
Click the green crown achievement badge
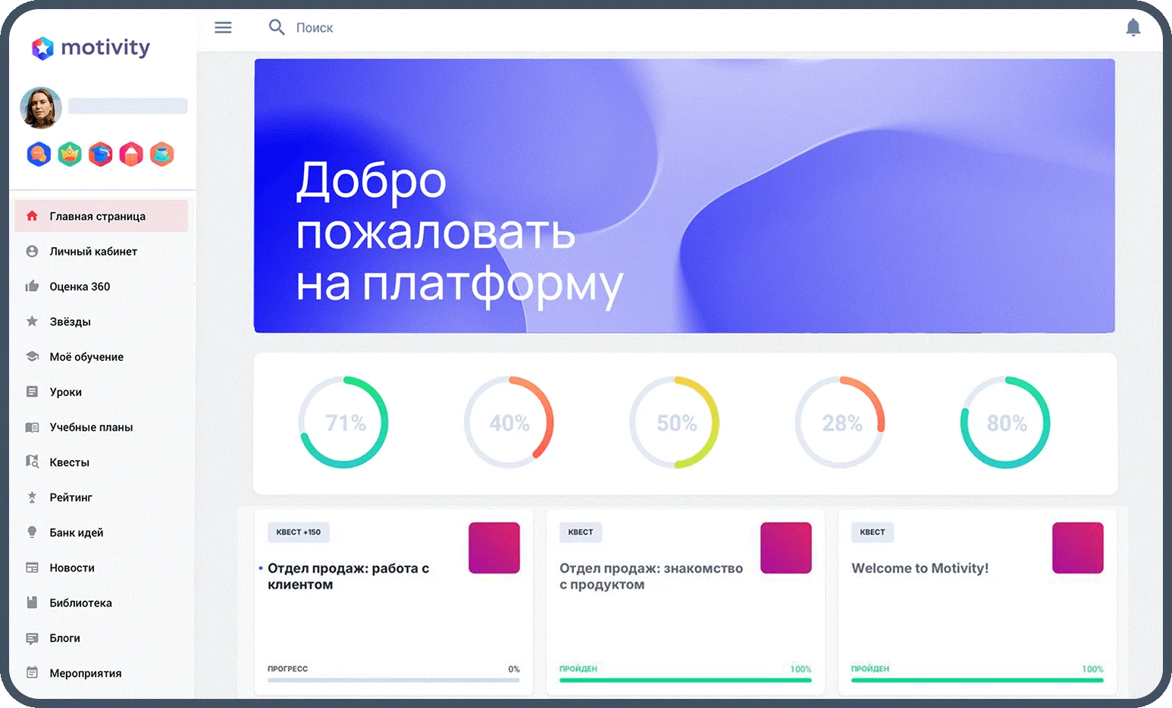(x=70, y=155)
